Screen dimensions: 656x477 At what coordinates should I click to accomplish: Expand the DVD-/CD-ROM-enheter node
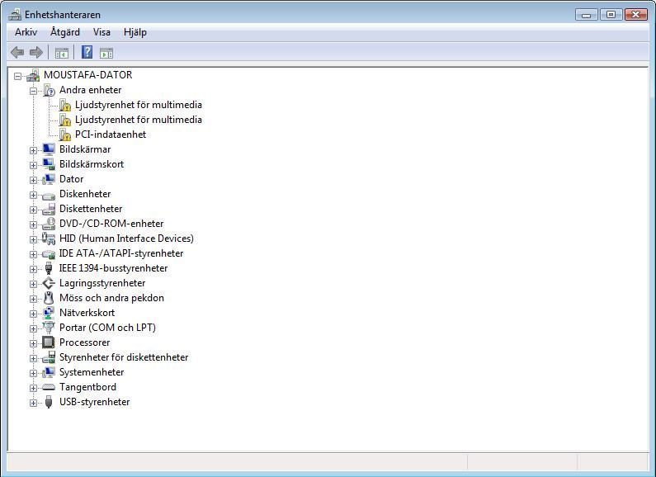point(33,224)
